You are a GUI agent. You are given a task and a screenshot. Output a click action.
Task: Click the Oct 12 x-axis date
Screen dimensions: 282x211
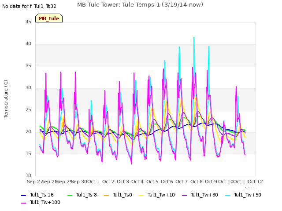tap(256, 182)
